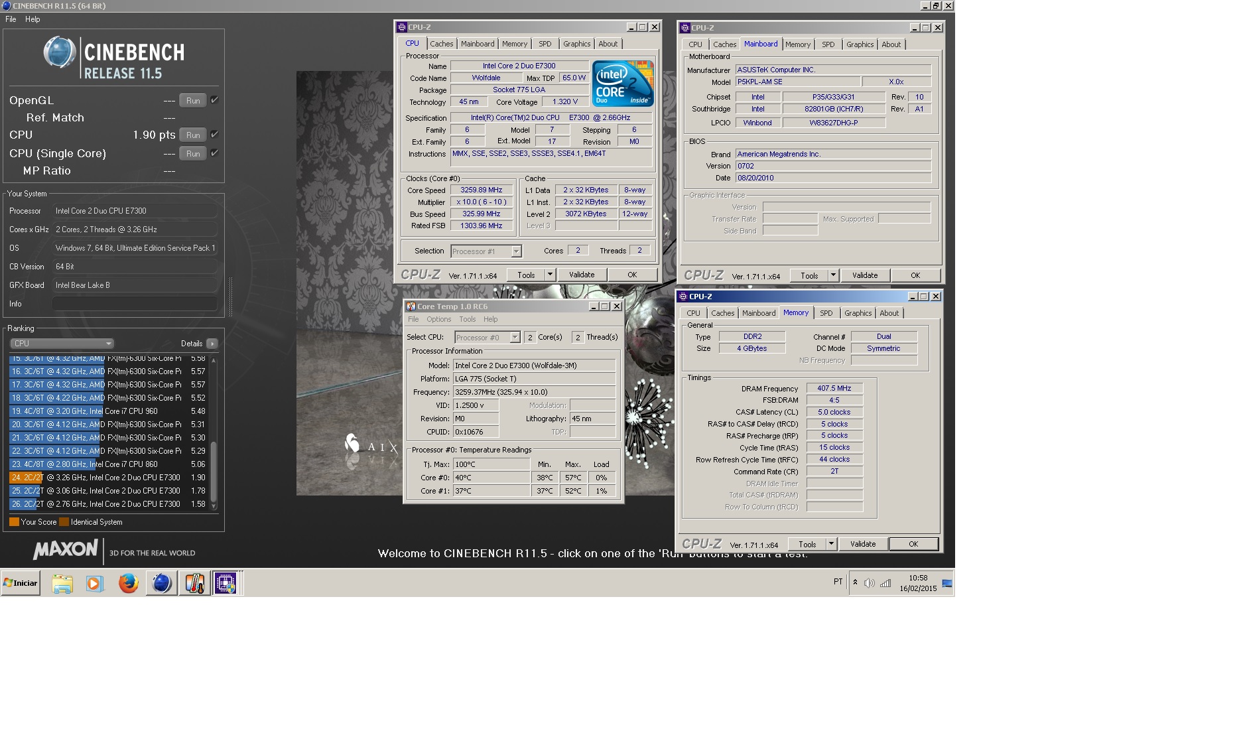Click the Core Temp window title icon
Image resolution: width=1237 pixels, height=733 pixels.
(411, 306)
